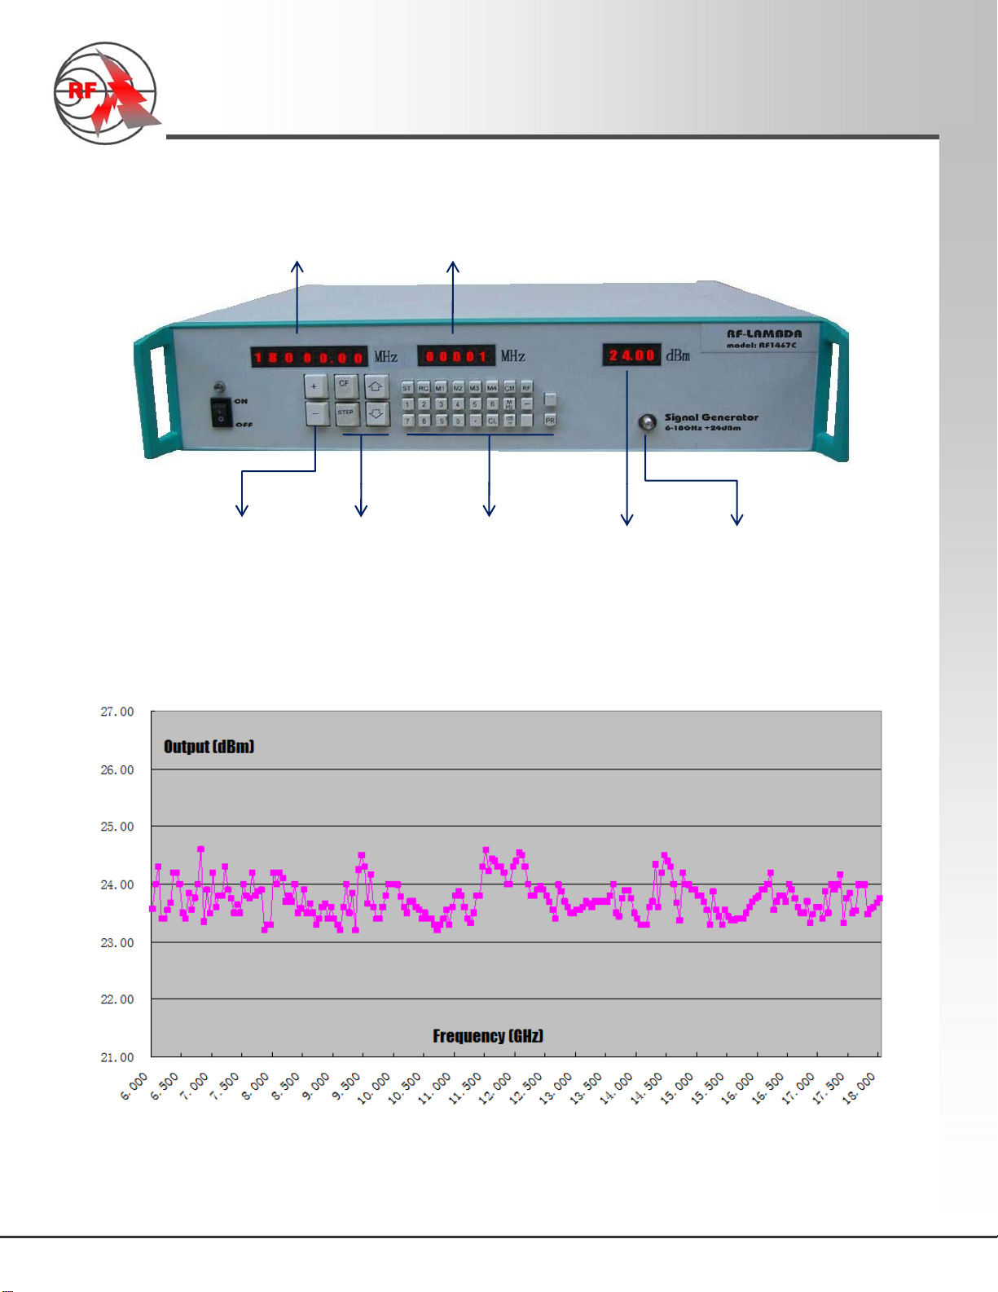Image resolution: width=998 pixels, height=1292 pixels.
Task: Click the 24.00 dBm power display
Action: click(631, 355)
